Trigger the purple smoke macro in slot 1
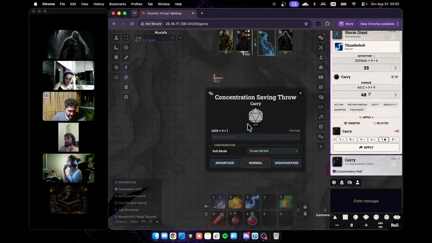This screenshot has width=432, height=243. (x=218, y=202)
